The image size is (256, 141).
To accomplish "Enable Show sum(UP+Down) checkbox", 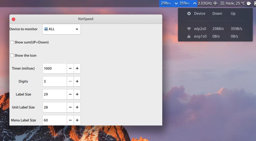I will [x=12, y=42].
